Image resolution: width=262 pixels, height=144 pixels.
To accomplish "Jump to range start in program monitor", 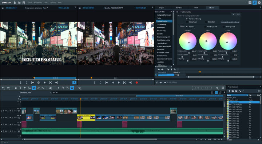I will coord(33,83).
